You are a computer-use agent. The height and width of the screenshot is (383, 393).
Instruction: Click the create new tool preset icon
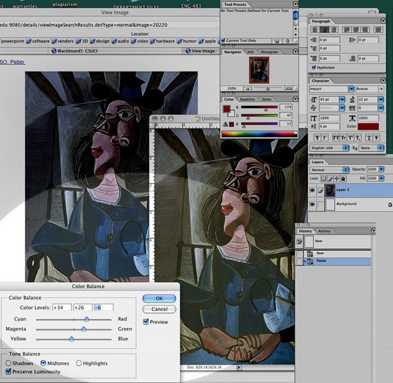277,41
